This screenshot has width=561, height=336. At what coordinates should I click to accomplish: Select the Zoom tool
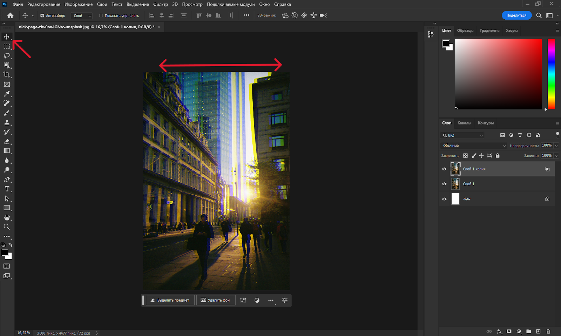click(x=7, y=227)
